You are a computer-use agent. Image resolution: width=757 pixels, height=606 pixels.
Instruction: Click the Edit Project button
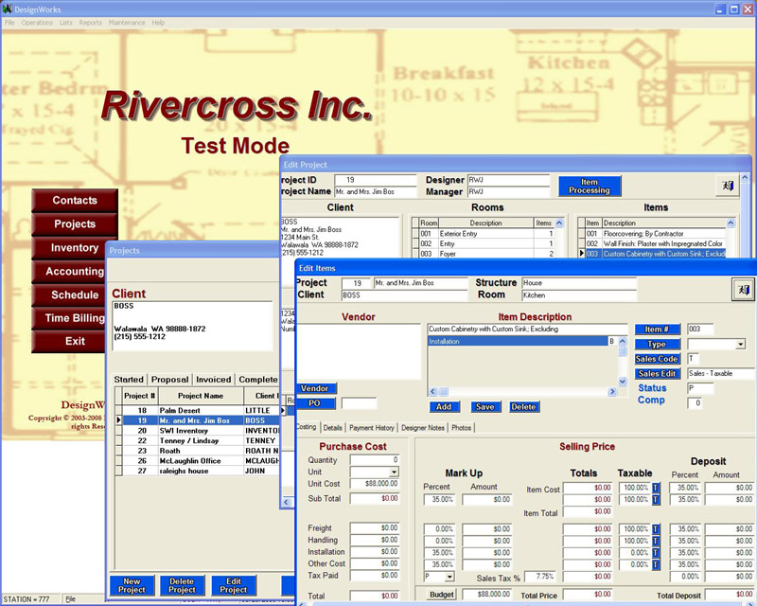tap(234, 585)
